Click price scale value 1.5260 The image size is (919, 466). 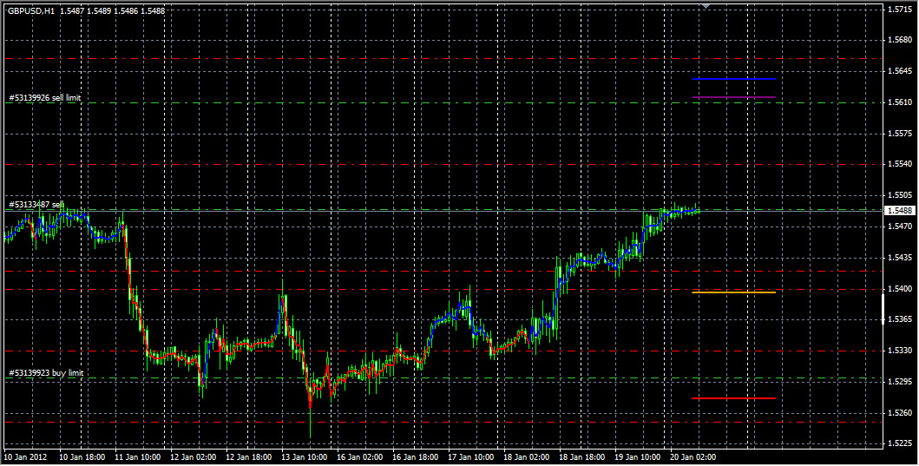point(900,413)
